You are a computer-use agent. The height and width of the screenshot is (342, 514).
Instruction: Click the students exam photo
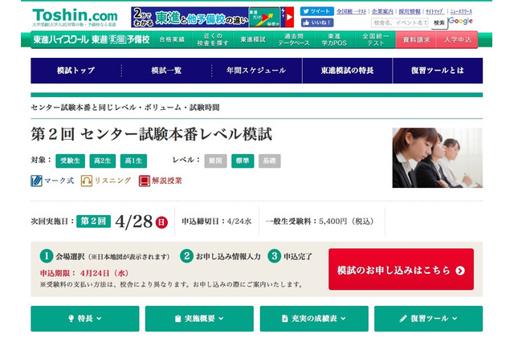(x=437, y=157)
